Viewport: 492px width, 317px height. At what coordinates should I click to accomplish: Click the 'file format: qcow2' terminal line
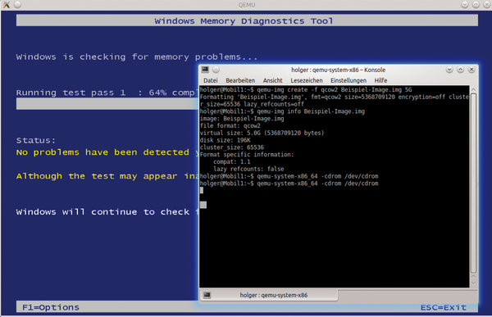pyautogui.click(x=230, y=125)
